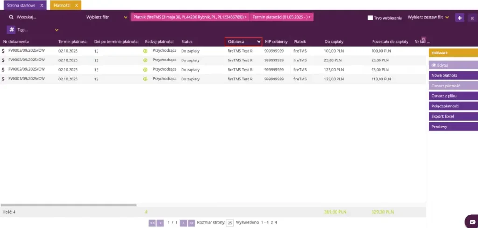Image resolution: width=478 pixels, height=228 pixels.
Task: Click the plus icon to add filter set
Action: click(x=460, y=18)
